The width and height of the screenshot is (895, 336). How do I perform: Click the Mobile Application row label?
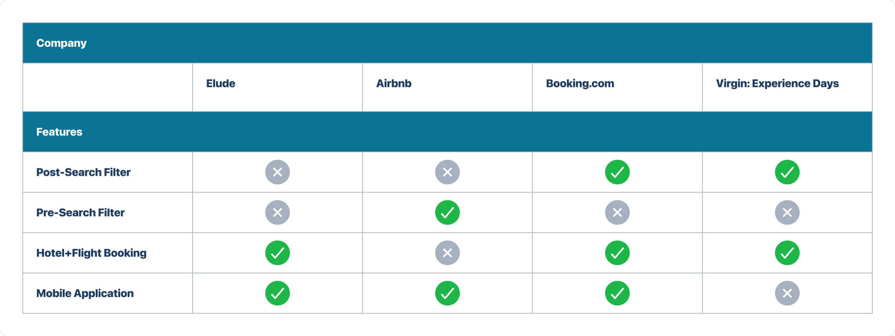coord(85,293)
